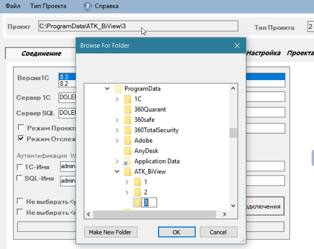Open the Файл menu
The height and width of the screenshot is (249, 314).
[13, 6]
